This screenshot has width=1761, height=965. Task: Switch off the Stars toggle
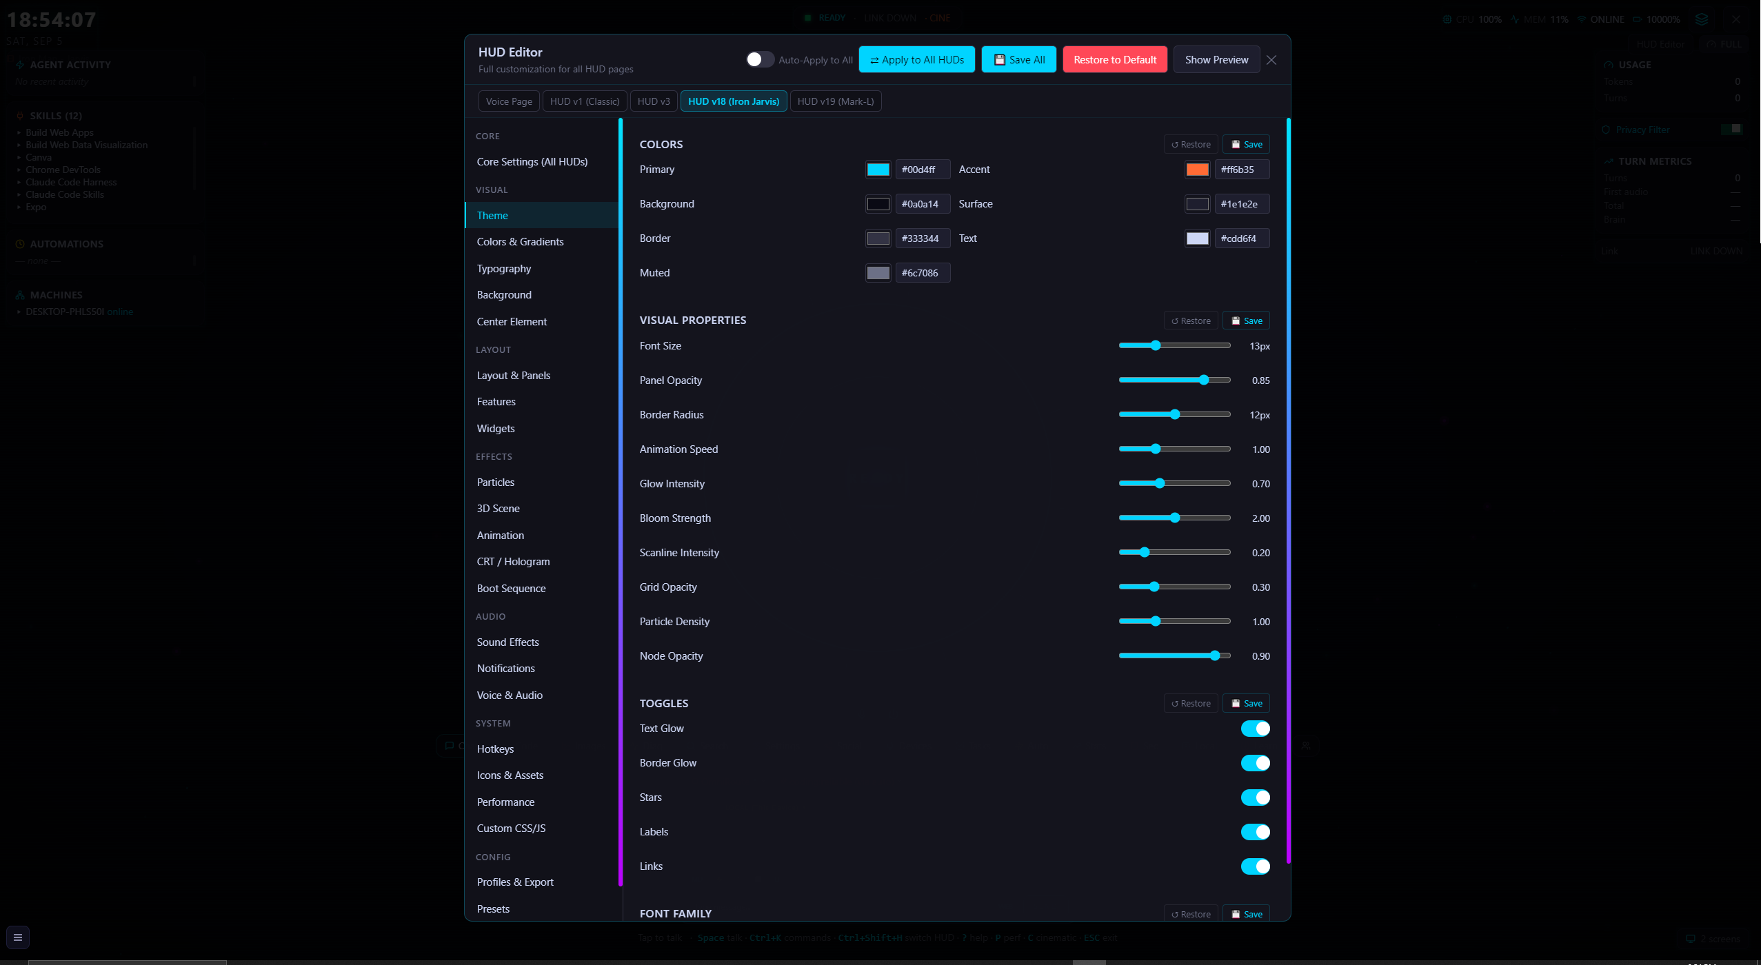[x=1255, y=798]
